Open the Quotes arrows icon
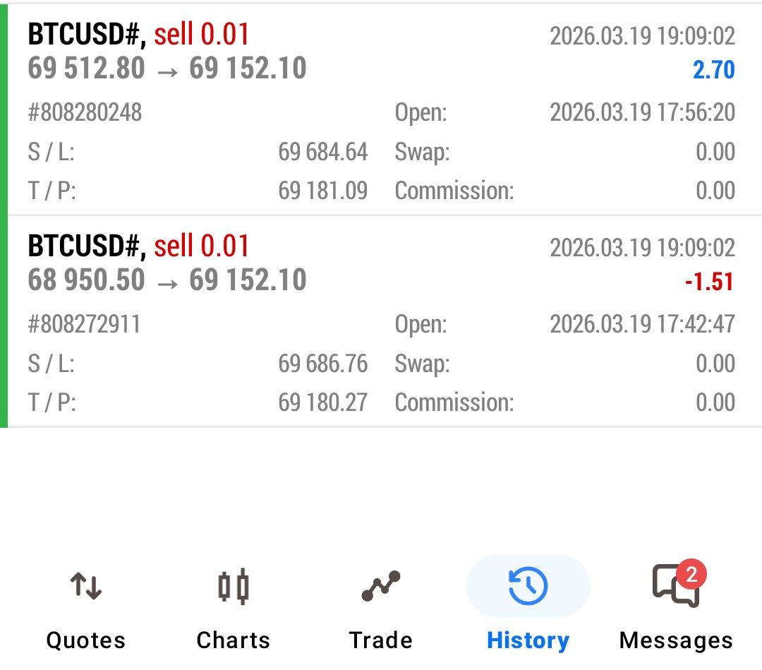Image resolution: width=762 pixels, height=670 pixels. tap(85, 586)
